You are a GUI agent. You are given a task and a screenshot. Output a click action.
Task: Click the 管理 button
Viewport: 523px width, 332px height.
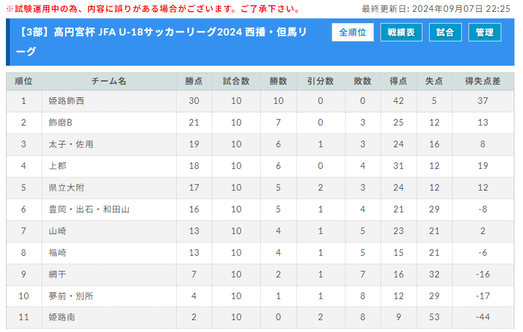pyautogui.click(x=485, y=32)
